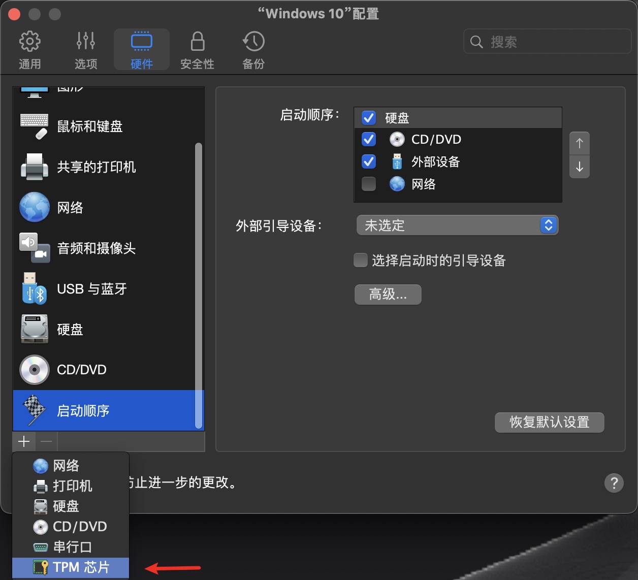Click the 启动顺序： label text

(x=310, y=115)
